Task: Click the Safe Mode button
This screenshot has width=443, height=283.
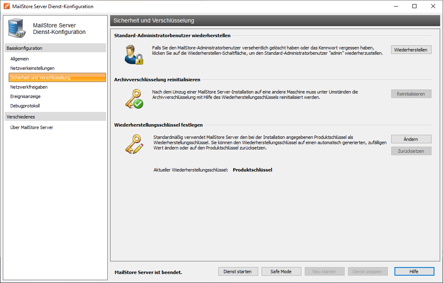Action: pos(281,272)
